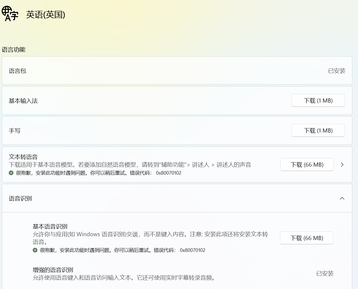Image resolution: width=358 pixels, height=289 pixels.
Task: Click the 英语(英国) page title
Action: click(x=46, y=15)
